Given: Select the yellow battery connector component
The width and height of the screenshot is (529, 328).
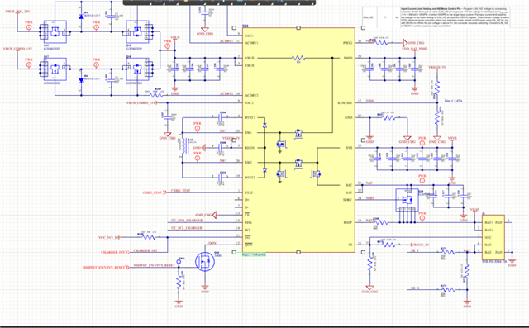Looking at the screenshot, I should tap(493, 237).
